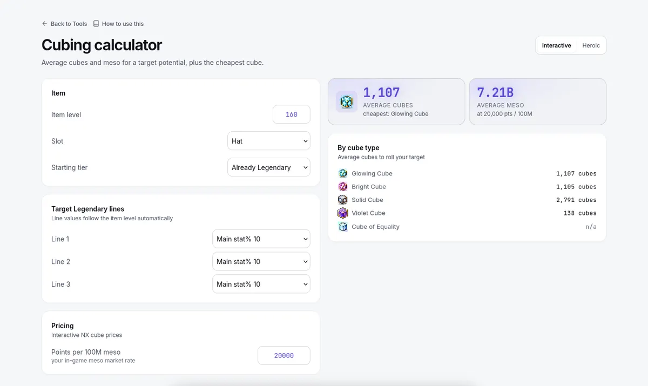Screen dimensions: 648x386
Task: Click the '1,105 cubes' Bright Cube value
Action: [x=576, y=187]
